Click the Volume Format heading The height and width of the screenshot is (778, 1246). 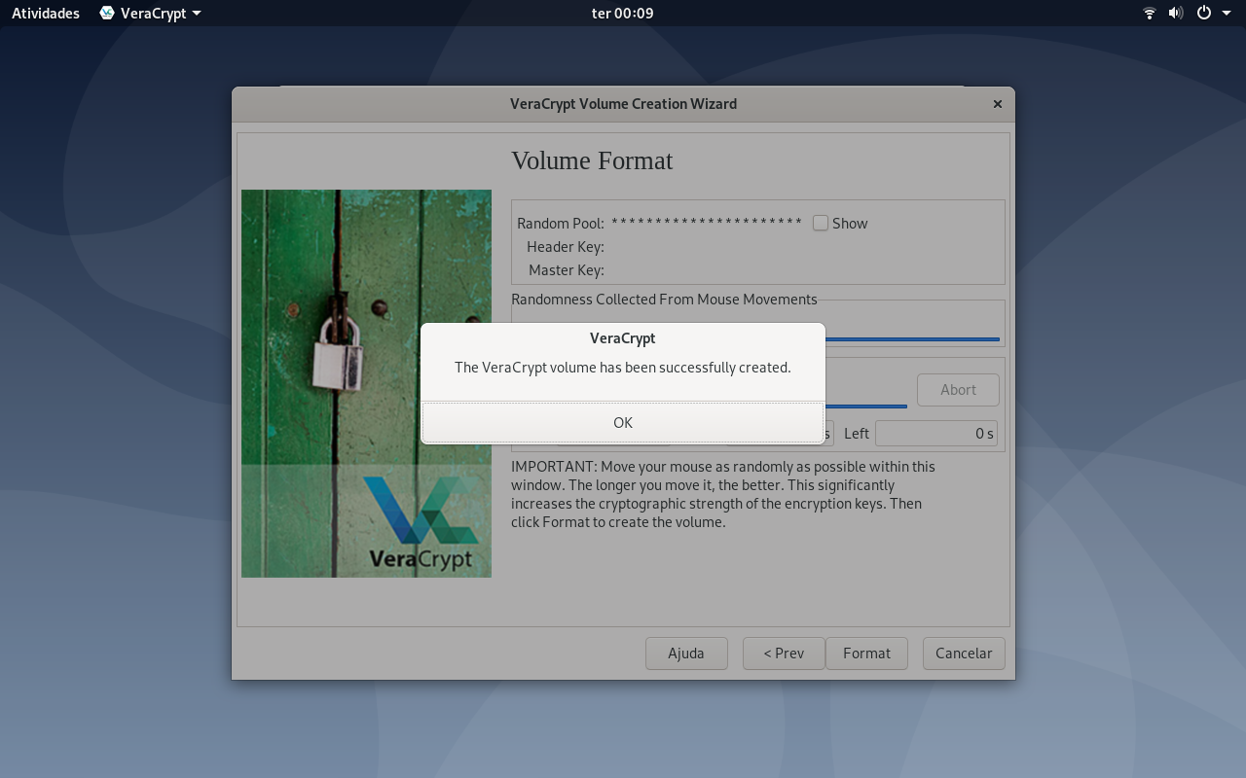pyautogui.click(x=592, y=160)
